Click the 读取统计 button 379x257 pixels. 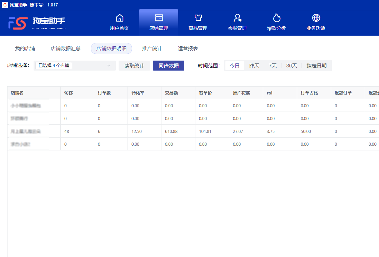pyautogui.click(x=134, y=66)
